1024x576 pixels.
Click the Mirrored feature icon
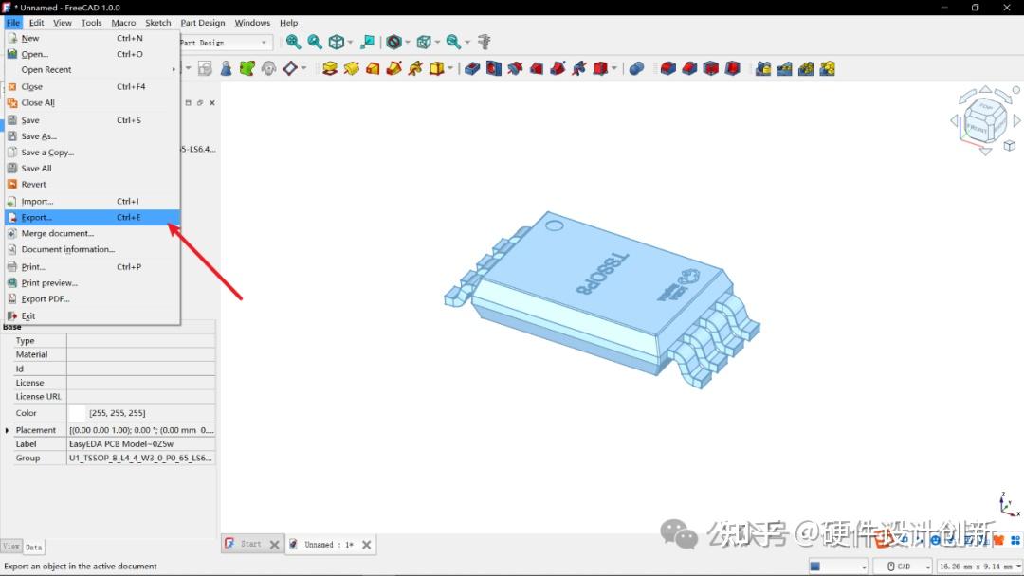pos(762,68)
